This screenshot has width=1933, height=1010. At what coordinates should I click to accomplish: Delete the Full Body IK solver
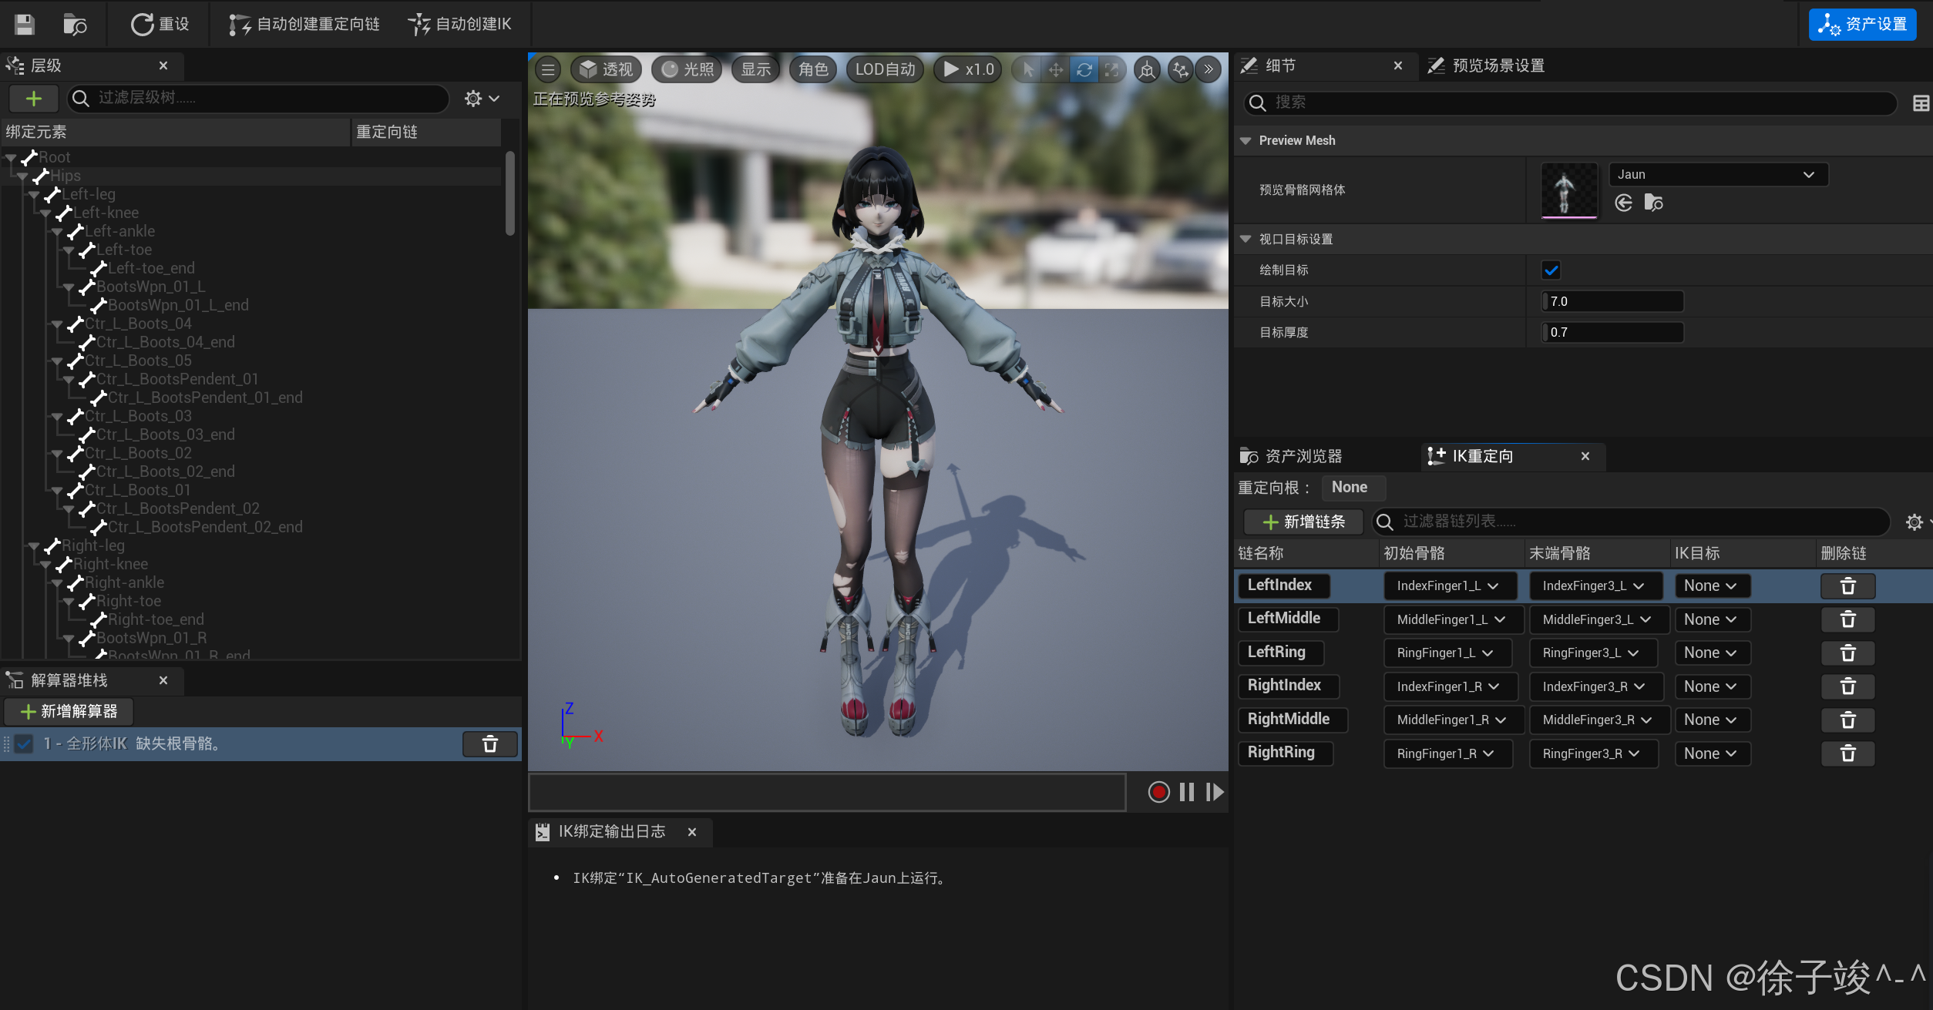489,744
